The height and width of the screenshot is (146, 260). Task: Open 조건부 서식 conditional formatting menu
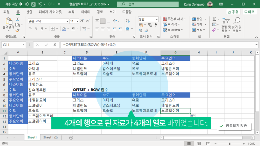[174, 19]
